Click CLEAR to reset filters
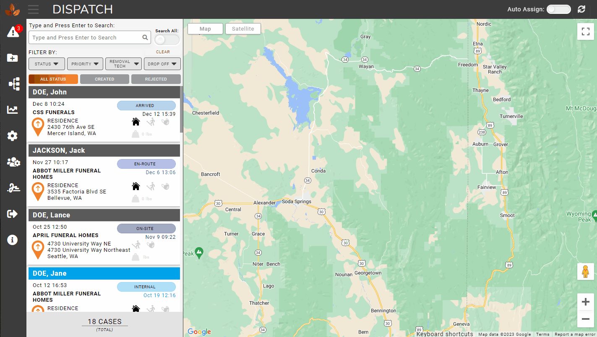597x337 pixels. (x=163, y=52)
